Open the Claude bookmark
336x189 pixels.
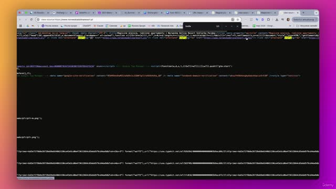point(98,26)
